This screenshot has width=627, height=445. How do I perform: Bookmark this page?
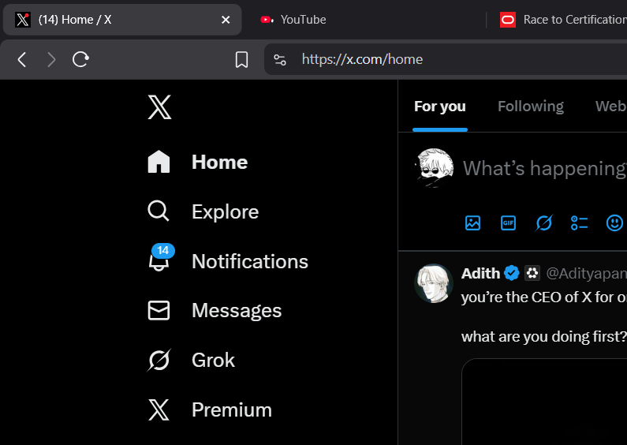click(241, 60)
